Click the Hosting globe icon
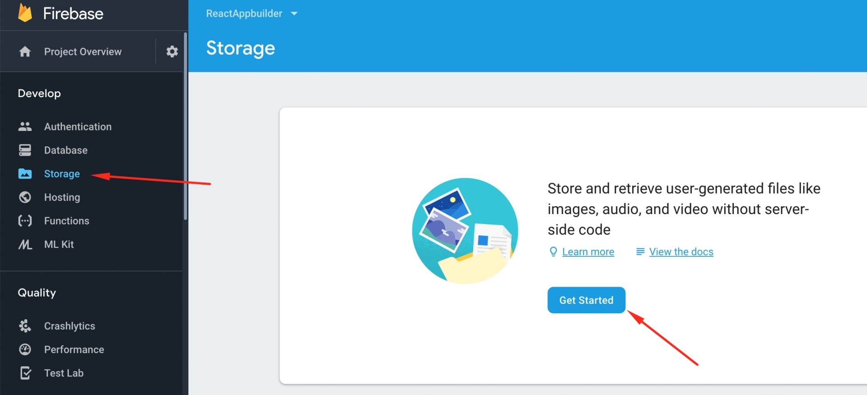Viewport: 867px width, 395px height. 25,197
